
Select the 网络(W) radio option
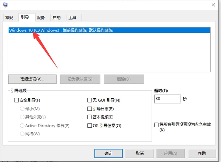[22, 134]
